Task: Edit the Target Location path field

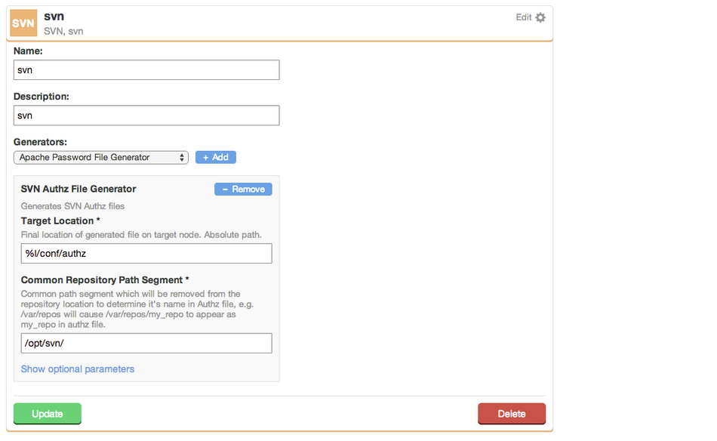Action: 146,254
